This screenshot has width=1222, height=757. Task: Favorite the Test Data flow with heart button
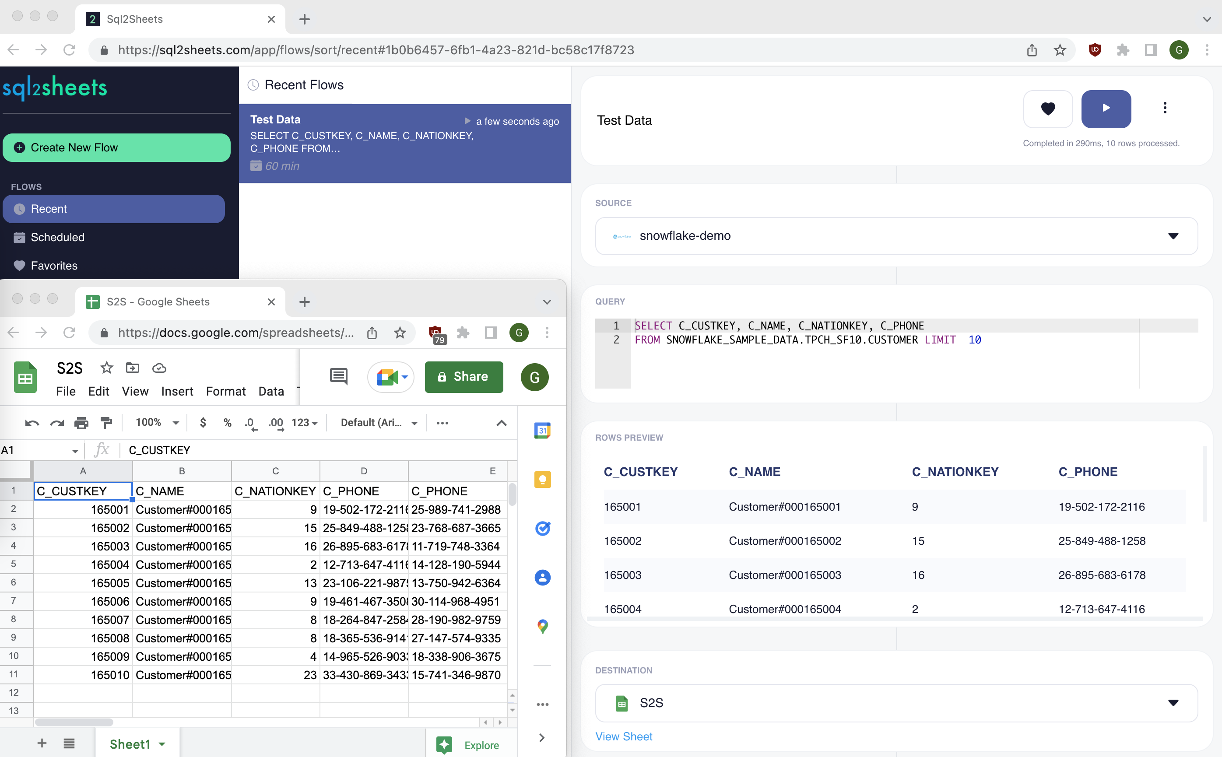pyautogui.click(x=1048, y=109)
